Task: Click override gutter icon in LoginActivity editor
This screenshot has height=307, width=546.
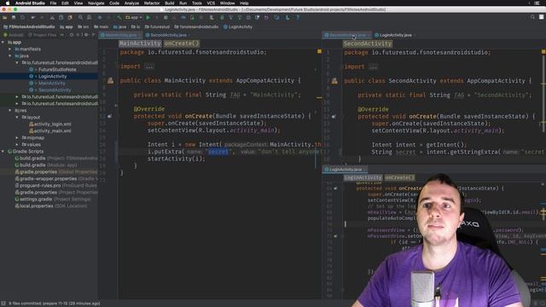Action: 335,188
